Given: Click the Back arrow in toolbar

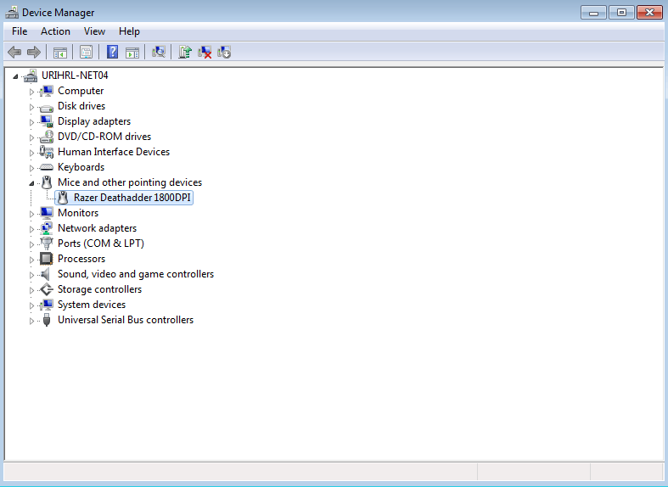Looking at the screenshot, I should [14, 53].
